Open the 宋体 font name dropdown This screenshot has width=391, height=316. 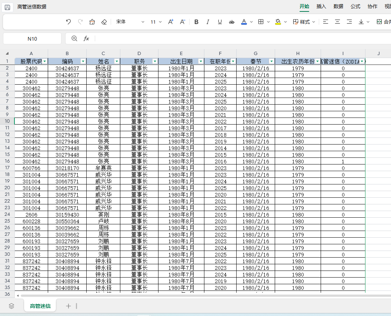(130, 22)
